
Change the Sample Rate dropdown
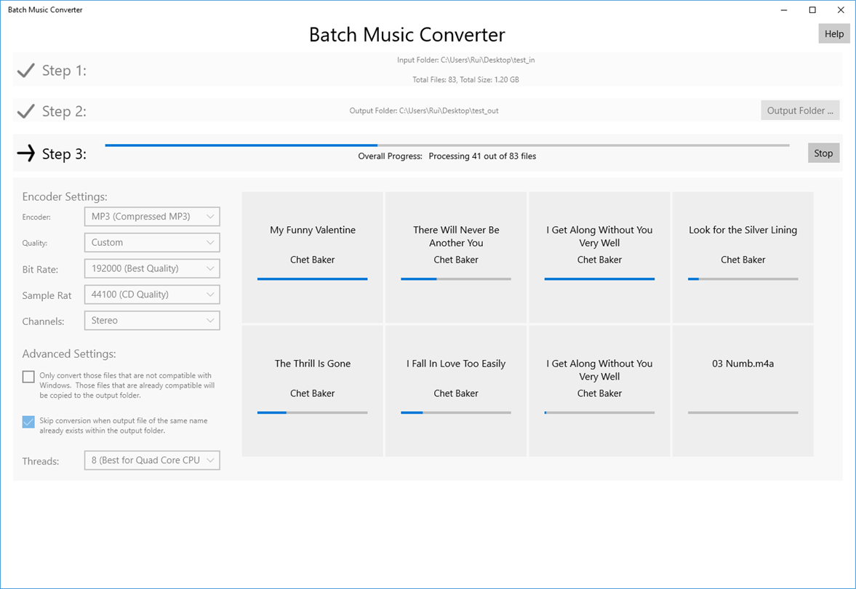(x=152, y=294)
